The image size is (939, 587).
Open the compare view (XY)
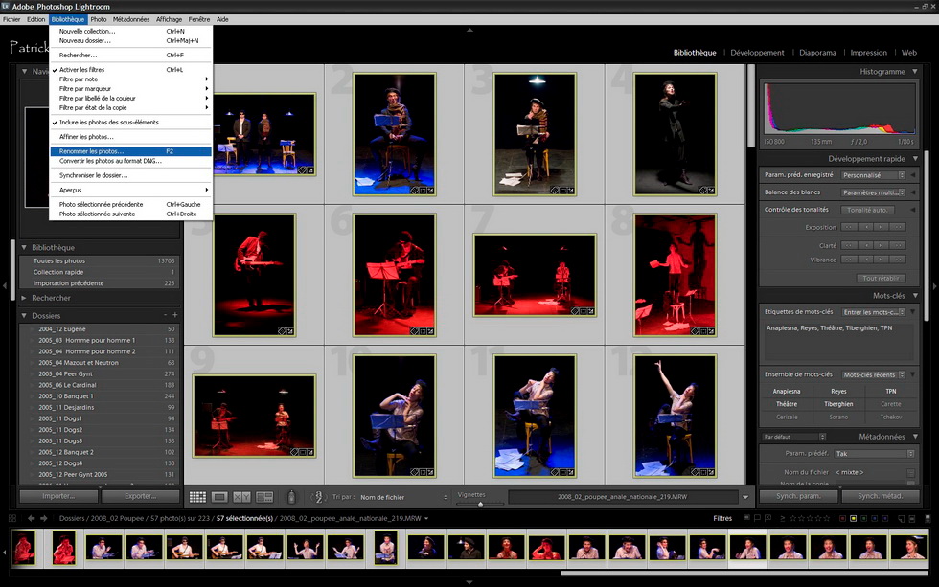click(x=241, y=497)
